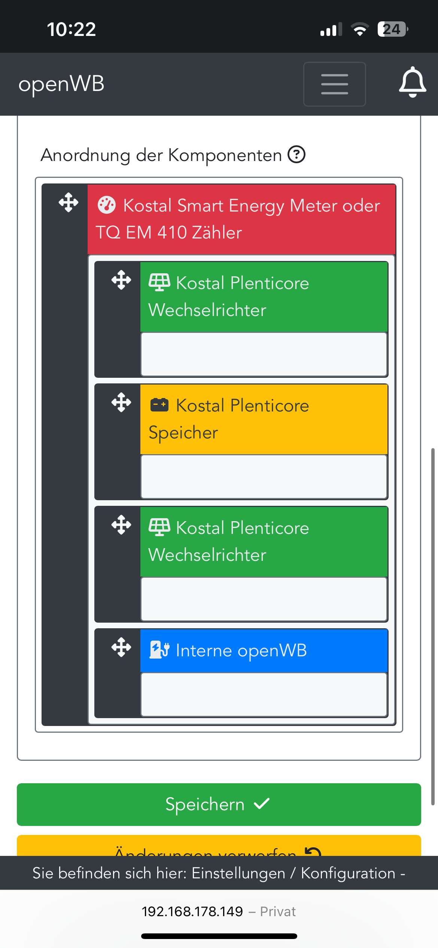Grab move handle of first Kostal Plenticore Wechselrichter
Viewport: 438px width, 948px height.
click(x=121, y=280)
